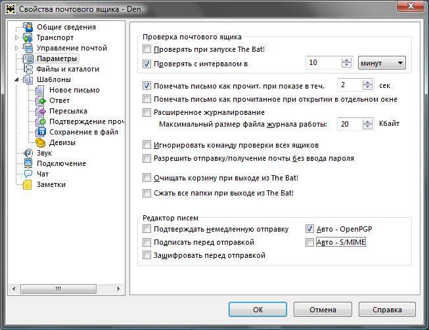This screenshot has height=330, width=429.
Task: Open the Подключение settings section
Action: coord(61,163)
